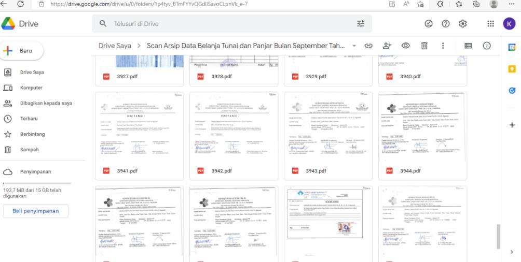Select file 3929.pdf
521x262 pixels.
tap(328, 71)
